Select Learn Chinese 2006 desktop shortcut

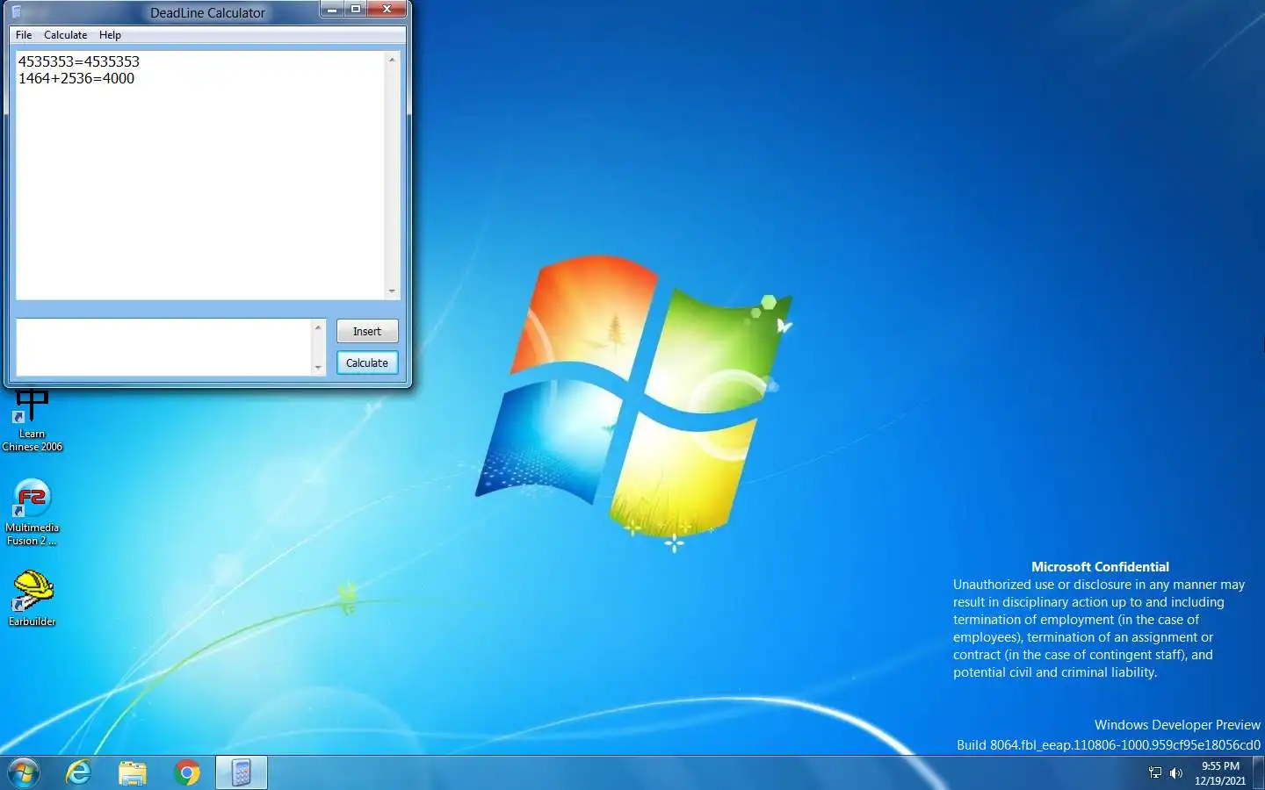pyautogui.click(x=32, y=421)
